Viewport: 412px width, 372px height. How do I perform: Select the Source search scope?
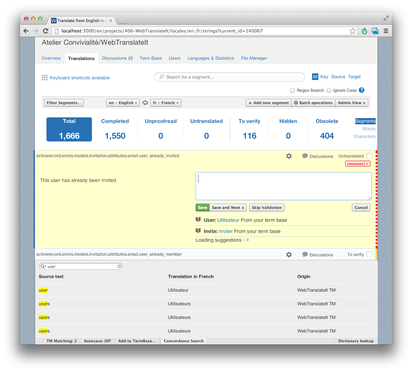point(338,77)
